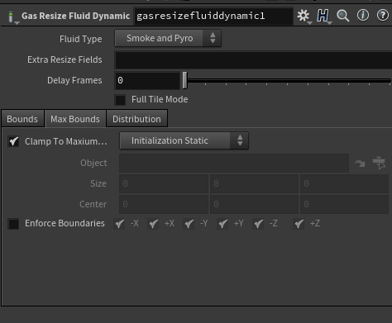This screenshot has width=392, height=323.
Task: Toggle the Enforce Boundaries checkbox
Action: coord(13,224)
